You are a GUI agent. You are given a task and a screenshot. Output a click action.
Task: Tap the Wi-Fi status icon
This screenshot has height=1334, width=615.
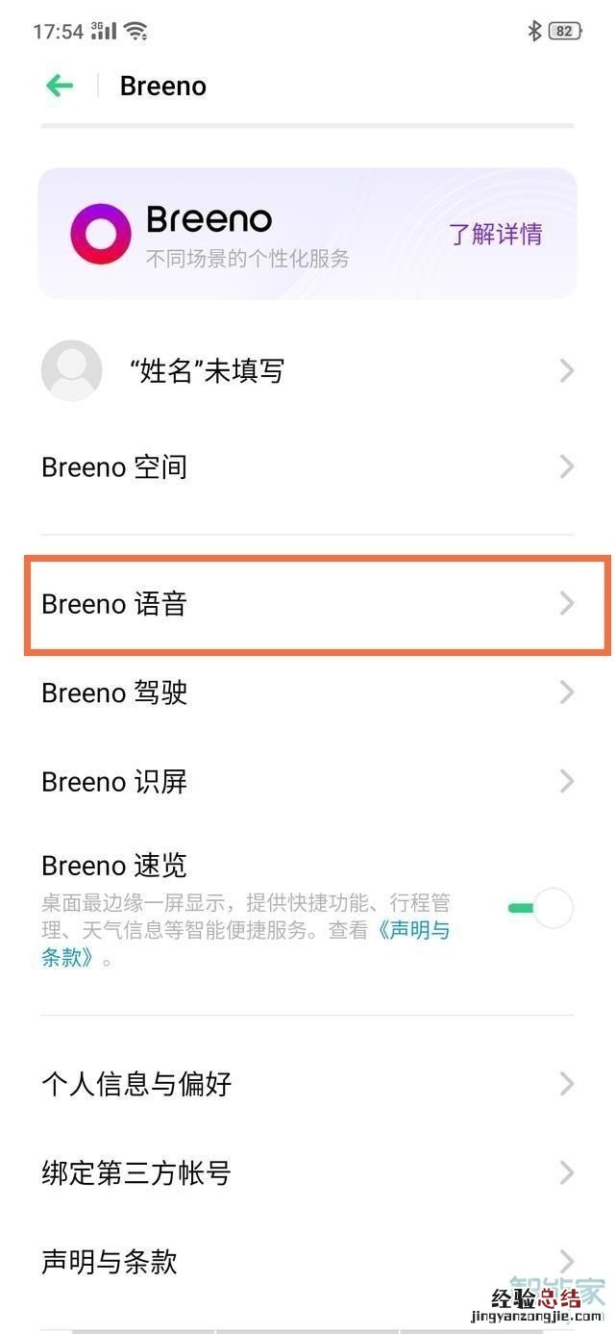136,31
